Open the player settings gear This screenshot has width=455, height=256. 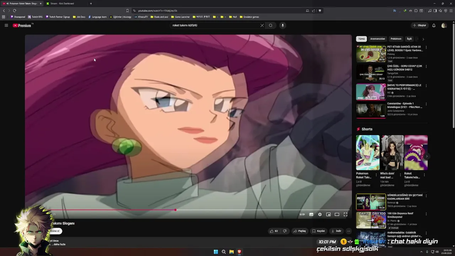[320, 214]
